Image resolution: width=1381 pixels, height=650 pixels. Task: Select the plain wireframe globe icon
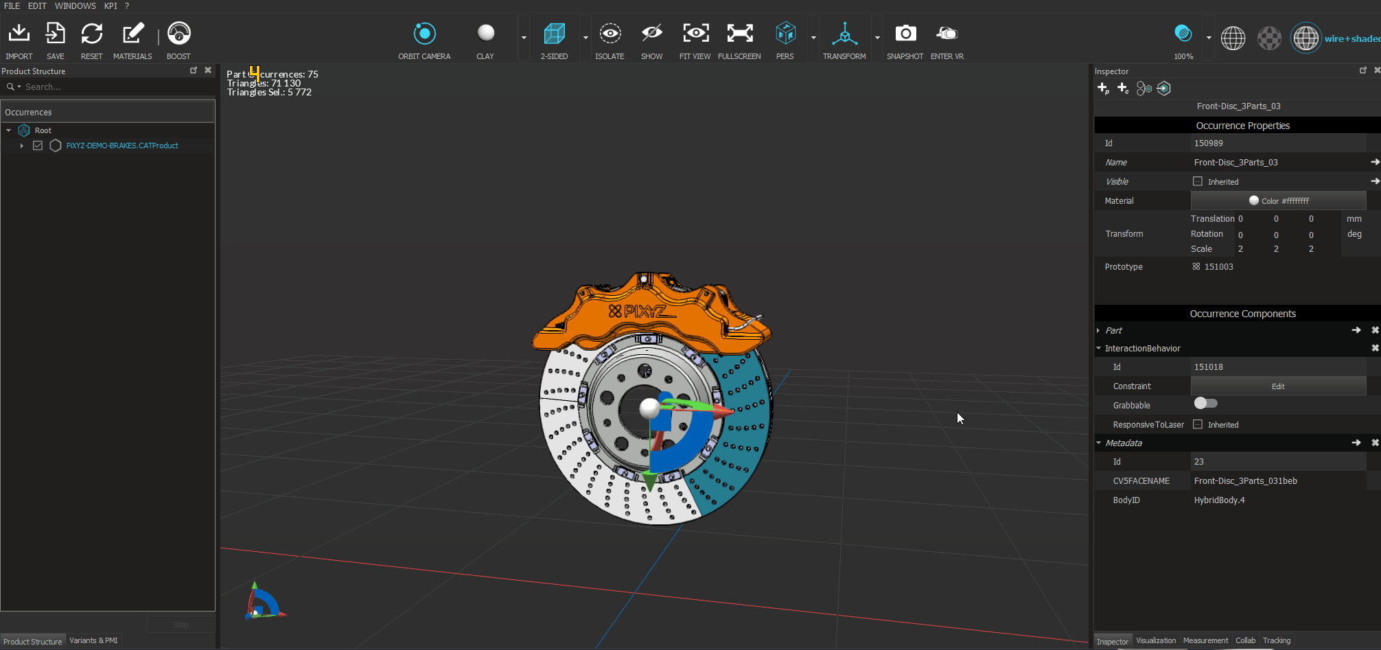[x=1233, y=38]
